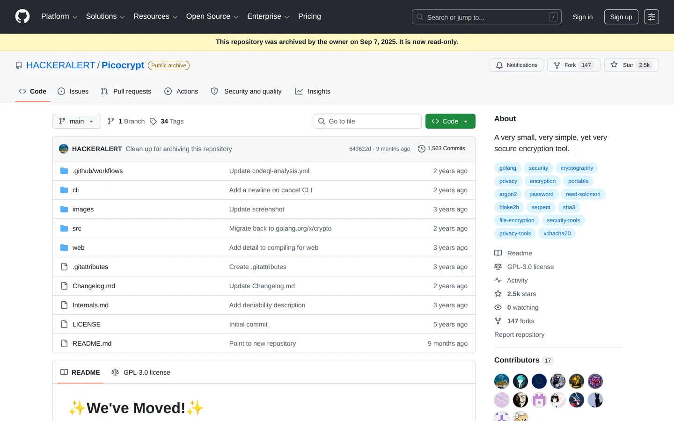This screenshot has width=674, height=421.
Task: Switch to the Insights tab
Action: 313,91
